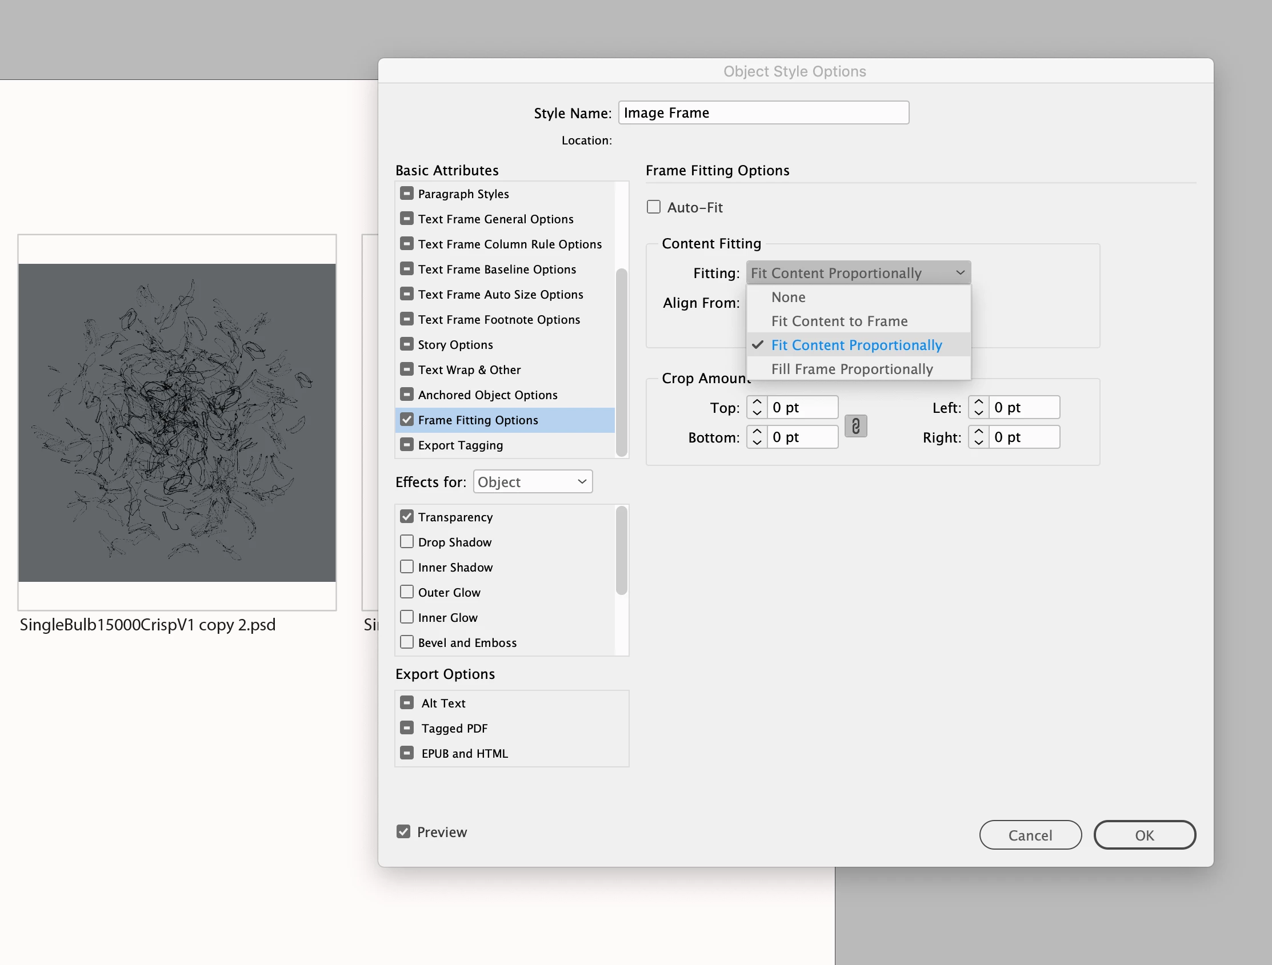Toggle the Story Options category icon
Viewport: 1272px width, 965px height.
(406, 344)
